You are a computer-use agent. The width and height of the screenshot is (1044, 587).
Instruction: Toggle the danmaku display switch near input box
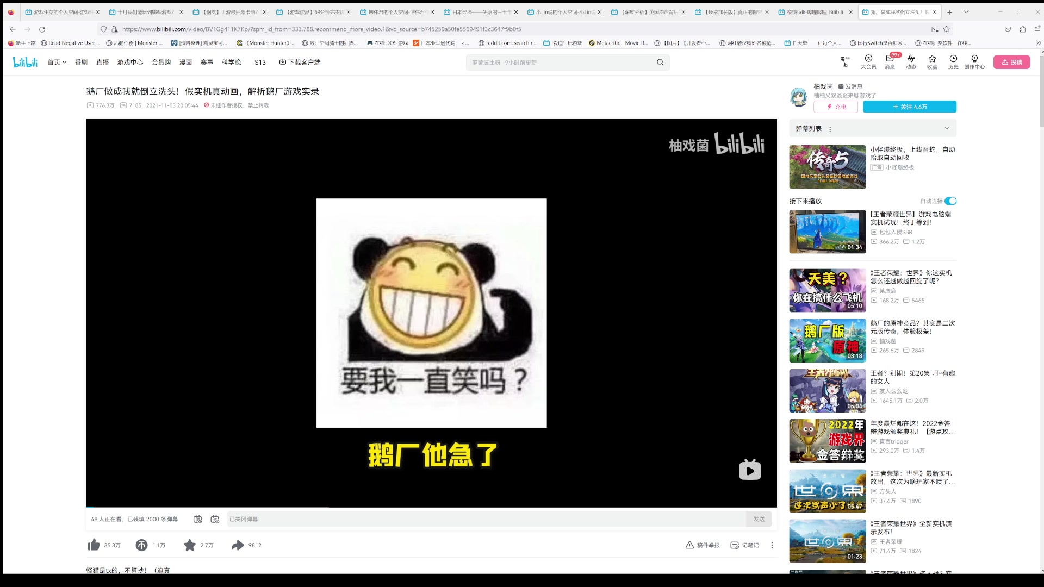[197, 519]
